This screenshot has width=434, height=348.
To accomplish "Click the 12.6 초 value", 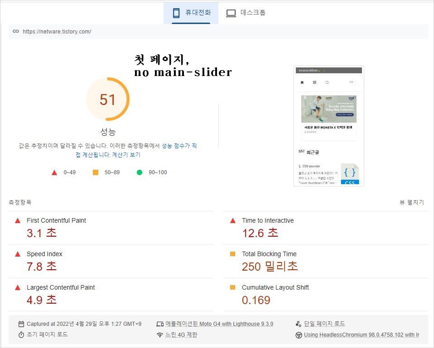I will pos(260,233).
